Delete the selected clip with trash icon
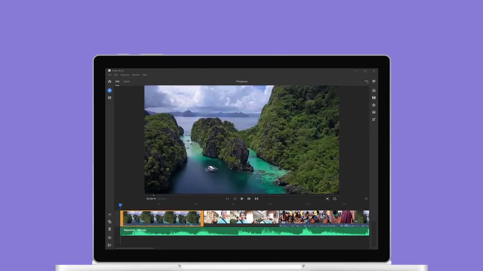This screenshot has height=271, width=483. pyautogui.click(x=109, y=229)
